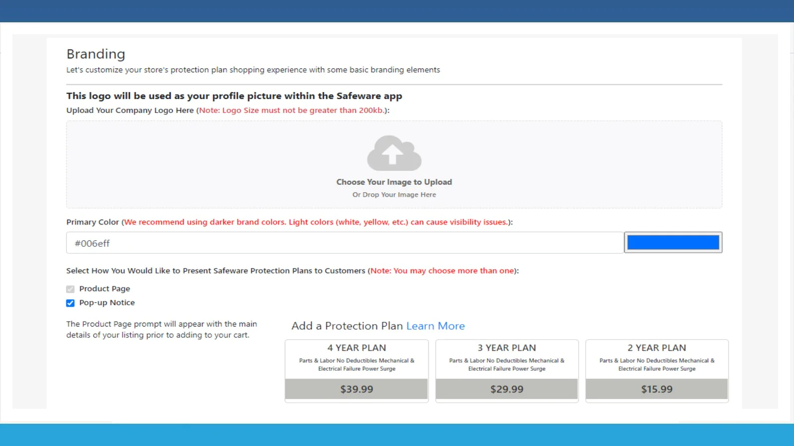This screenshot has width=794, height=446.
Task: Open the Learn More link
Action: point(435,326)
